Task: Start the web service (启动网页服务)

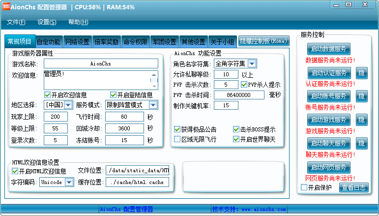Action: click(x=329, y=167)
